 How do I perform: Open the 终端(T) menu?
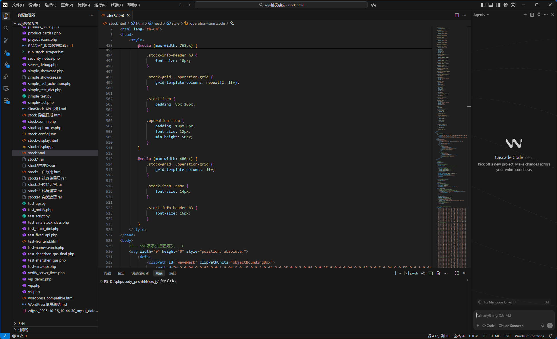(117, 5)
